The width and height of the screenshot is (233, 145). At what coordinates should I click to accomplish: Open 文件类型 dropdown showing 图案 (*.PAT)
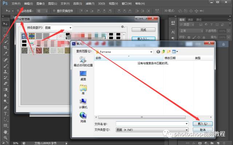click(152, 130)
